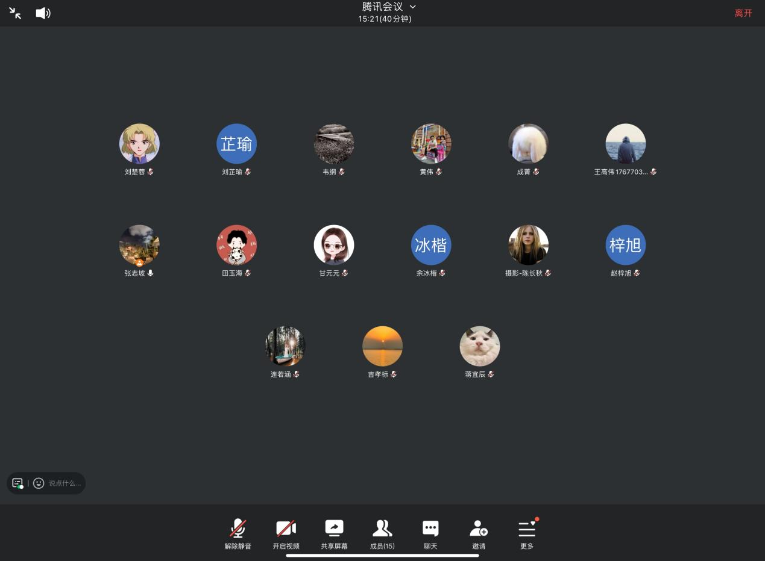
Task: Click 蒋宜辰's cat avatar
Action: point(480,346)
